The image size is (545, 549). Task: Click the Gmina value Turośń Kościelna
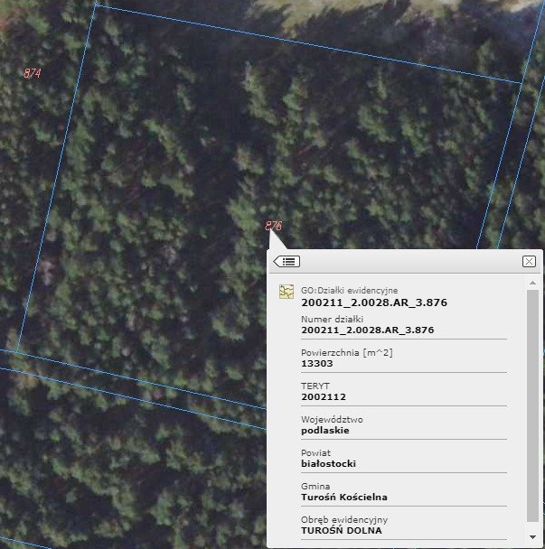(x=344, y=497)
